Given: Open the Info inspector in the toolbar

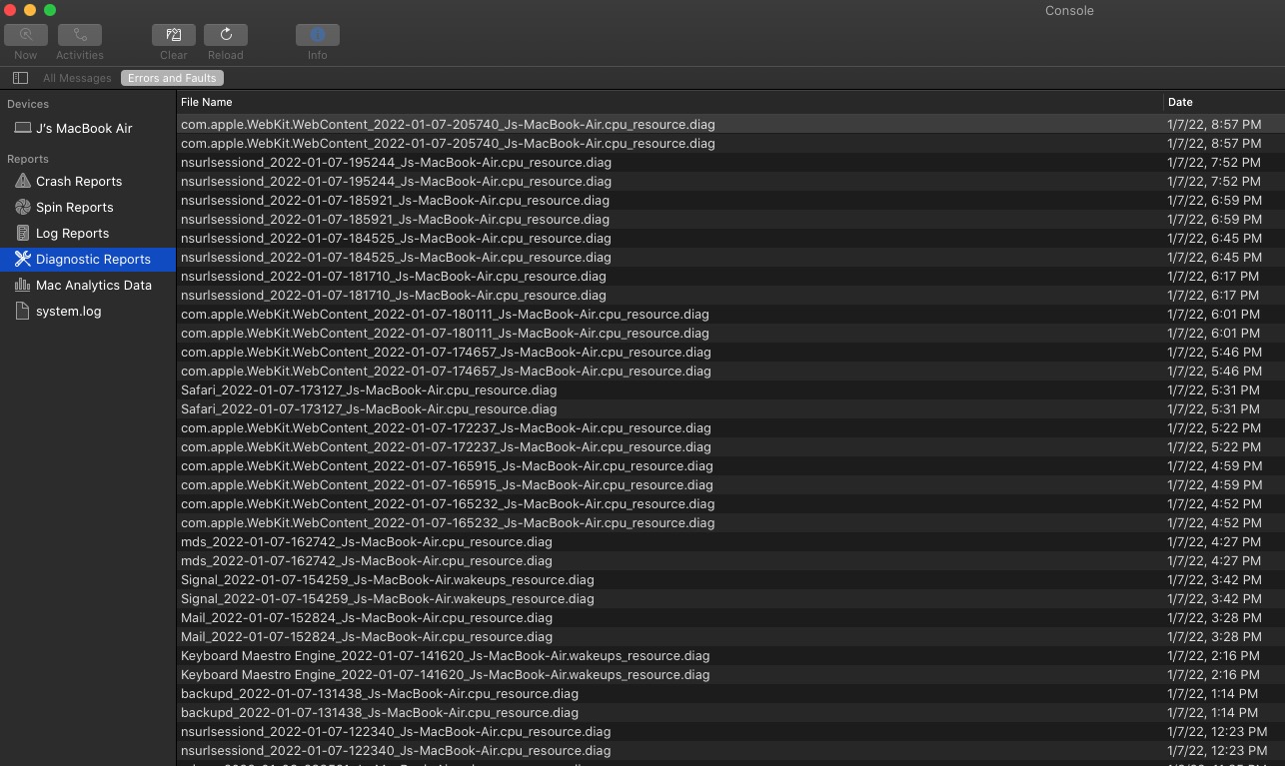Looking at the screenshot, I should coord(317,34).
